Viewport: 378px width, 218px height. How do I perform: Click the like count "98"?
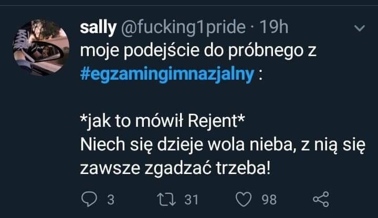(269, 200)
